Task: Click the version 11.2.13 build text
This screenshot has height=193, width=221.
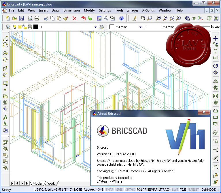Action: click(116, 154)
